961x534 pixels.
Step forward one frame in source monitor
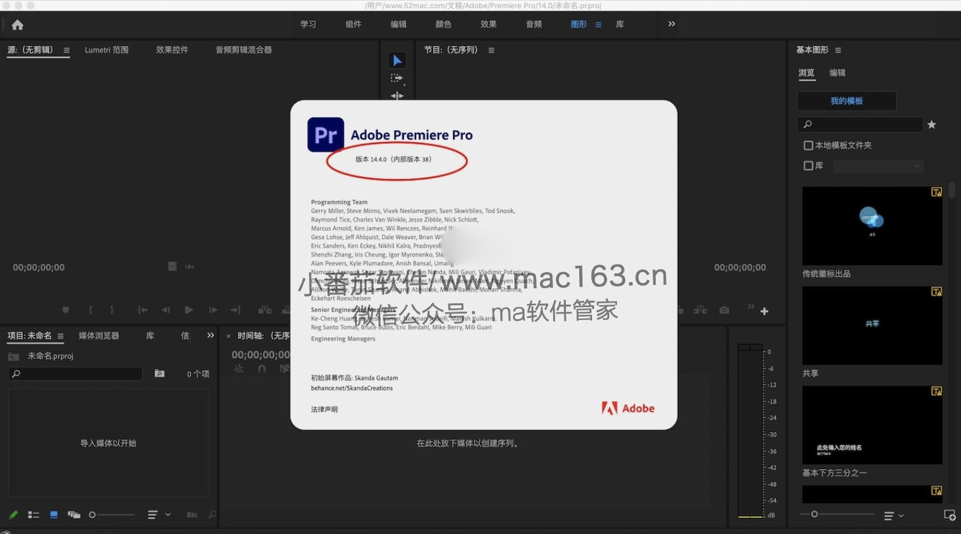click(213, 310)
